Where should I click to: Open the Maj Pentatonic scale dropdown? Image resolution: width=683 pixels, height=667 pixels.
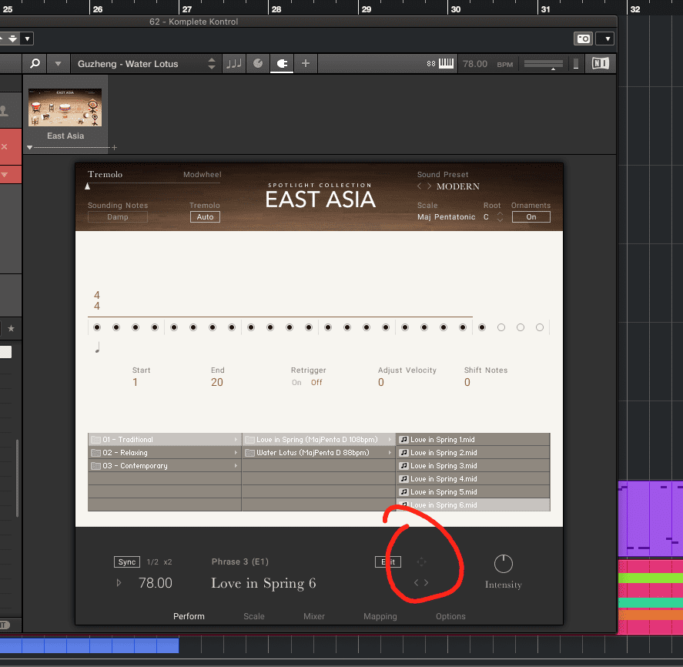click(x=446, y=217)
